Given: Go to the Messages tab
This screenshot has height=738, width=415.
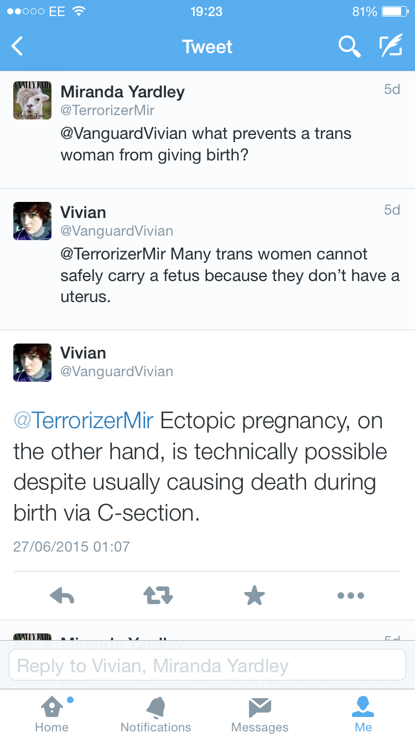Looking at the screenshot, I should 260,714.
